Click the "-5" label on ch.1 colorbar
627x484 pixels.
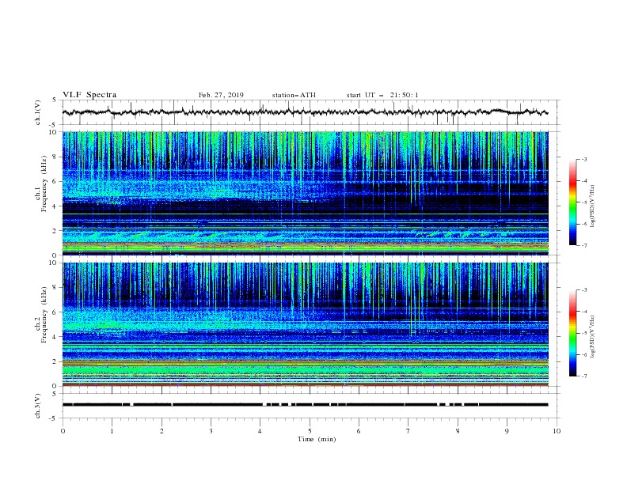coord(584,202)
